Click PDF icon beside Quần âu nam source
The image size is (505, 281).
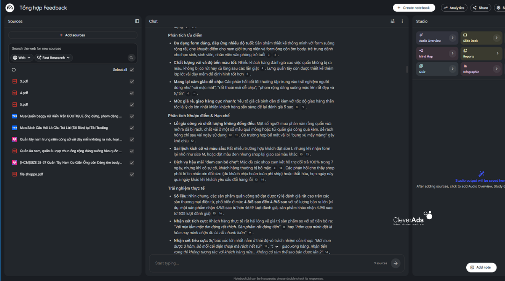(x=14, y=151)
